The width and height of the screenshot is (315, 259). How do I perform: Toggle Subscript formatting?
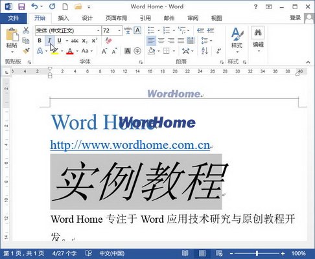tap(85, 41)
